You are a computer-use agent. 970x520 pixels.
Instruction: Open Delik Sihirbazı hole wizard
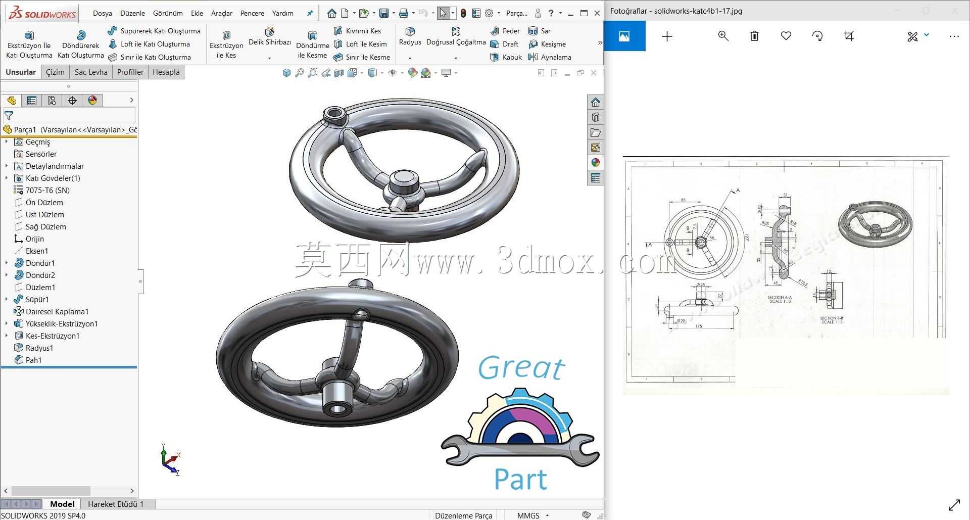pyautogui.click(x=270, y=37)
